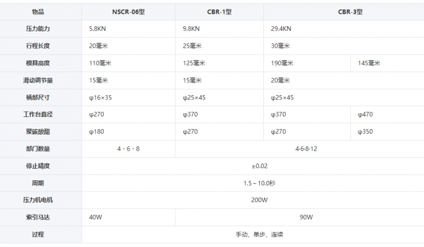Click the NSCR-06型 column header
Screen dimensions: 424x247
(128, 12)
